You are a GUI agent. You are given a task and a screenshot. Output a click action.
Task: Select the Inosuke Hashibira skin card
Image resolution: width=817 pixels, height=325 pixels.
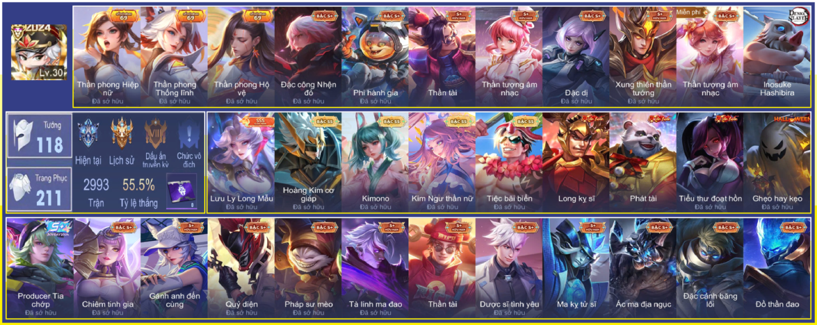(777, 57)
